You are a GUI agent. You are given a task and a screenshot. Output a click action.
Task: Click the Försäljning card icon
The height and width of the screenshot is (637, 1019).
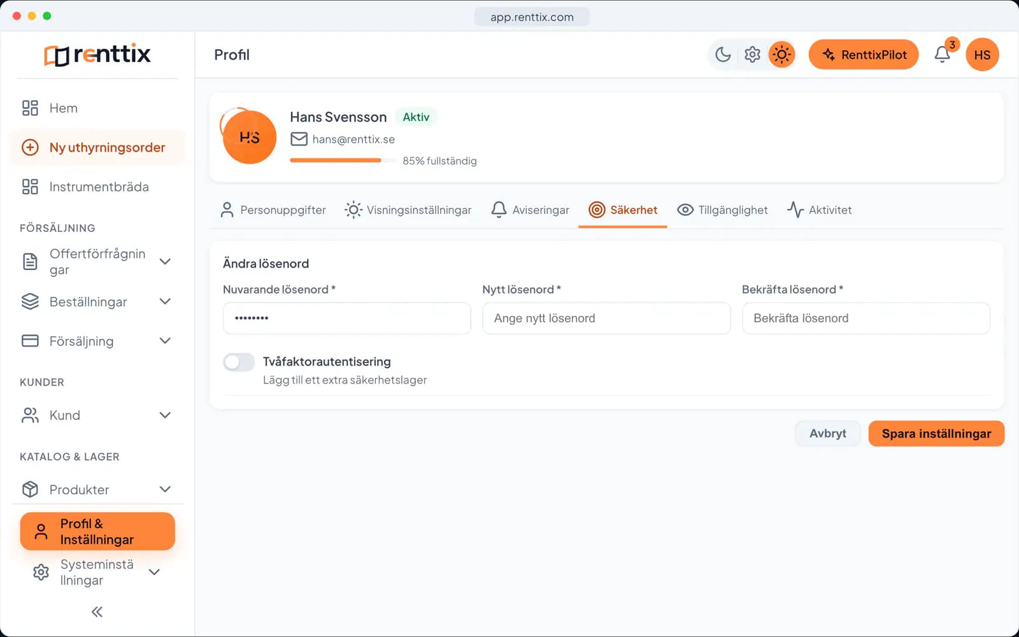tap(30, 341)
